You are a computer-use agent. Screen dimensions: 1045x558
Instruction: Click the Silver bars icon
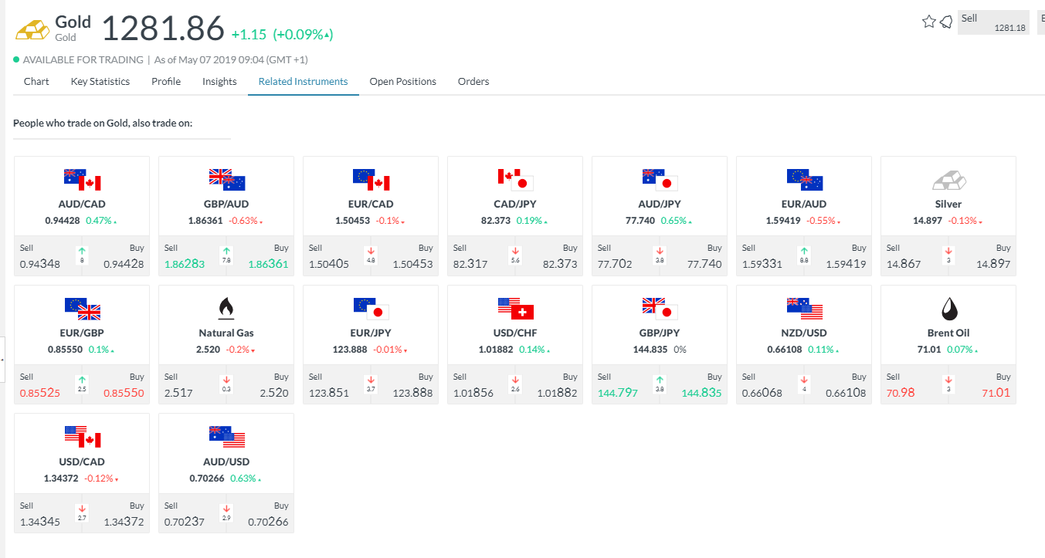coord(948,181)
